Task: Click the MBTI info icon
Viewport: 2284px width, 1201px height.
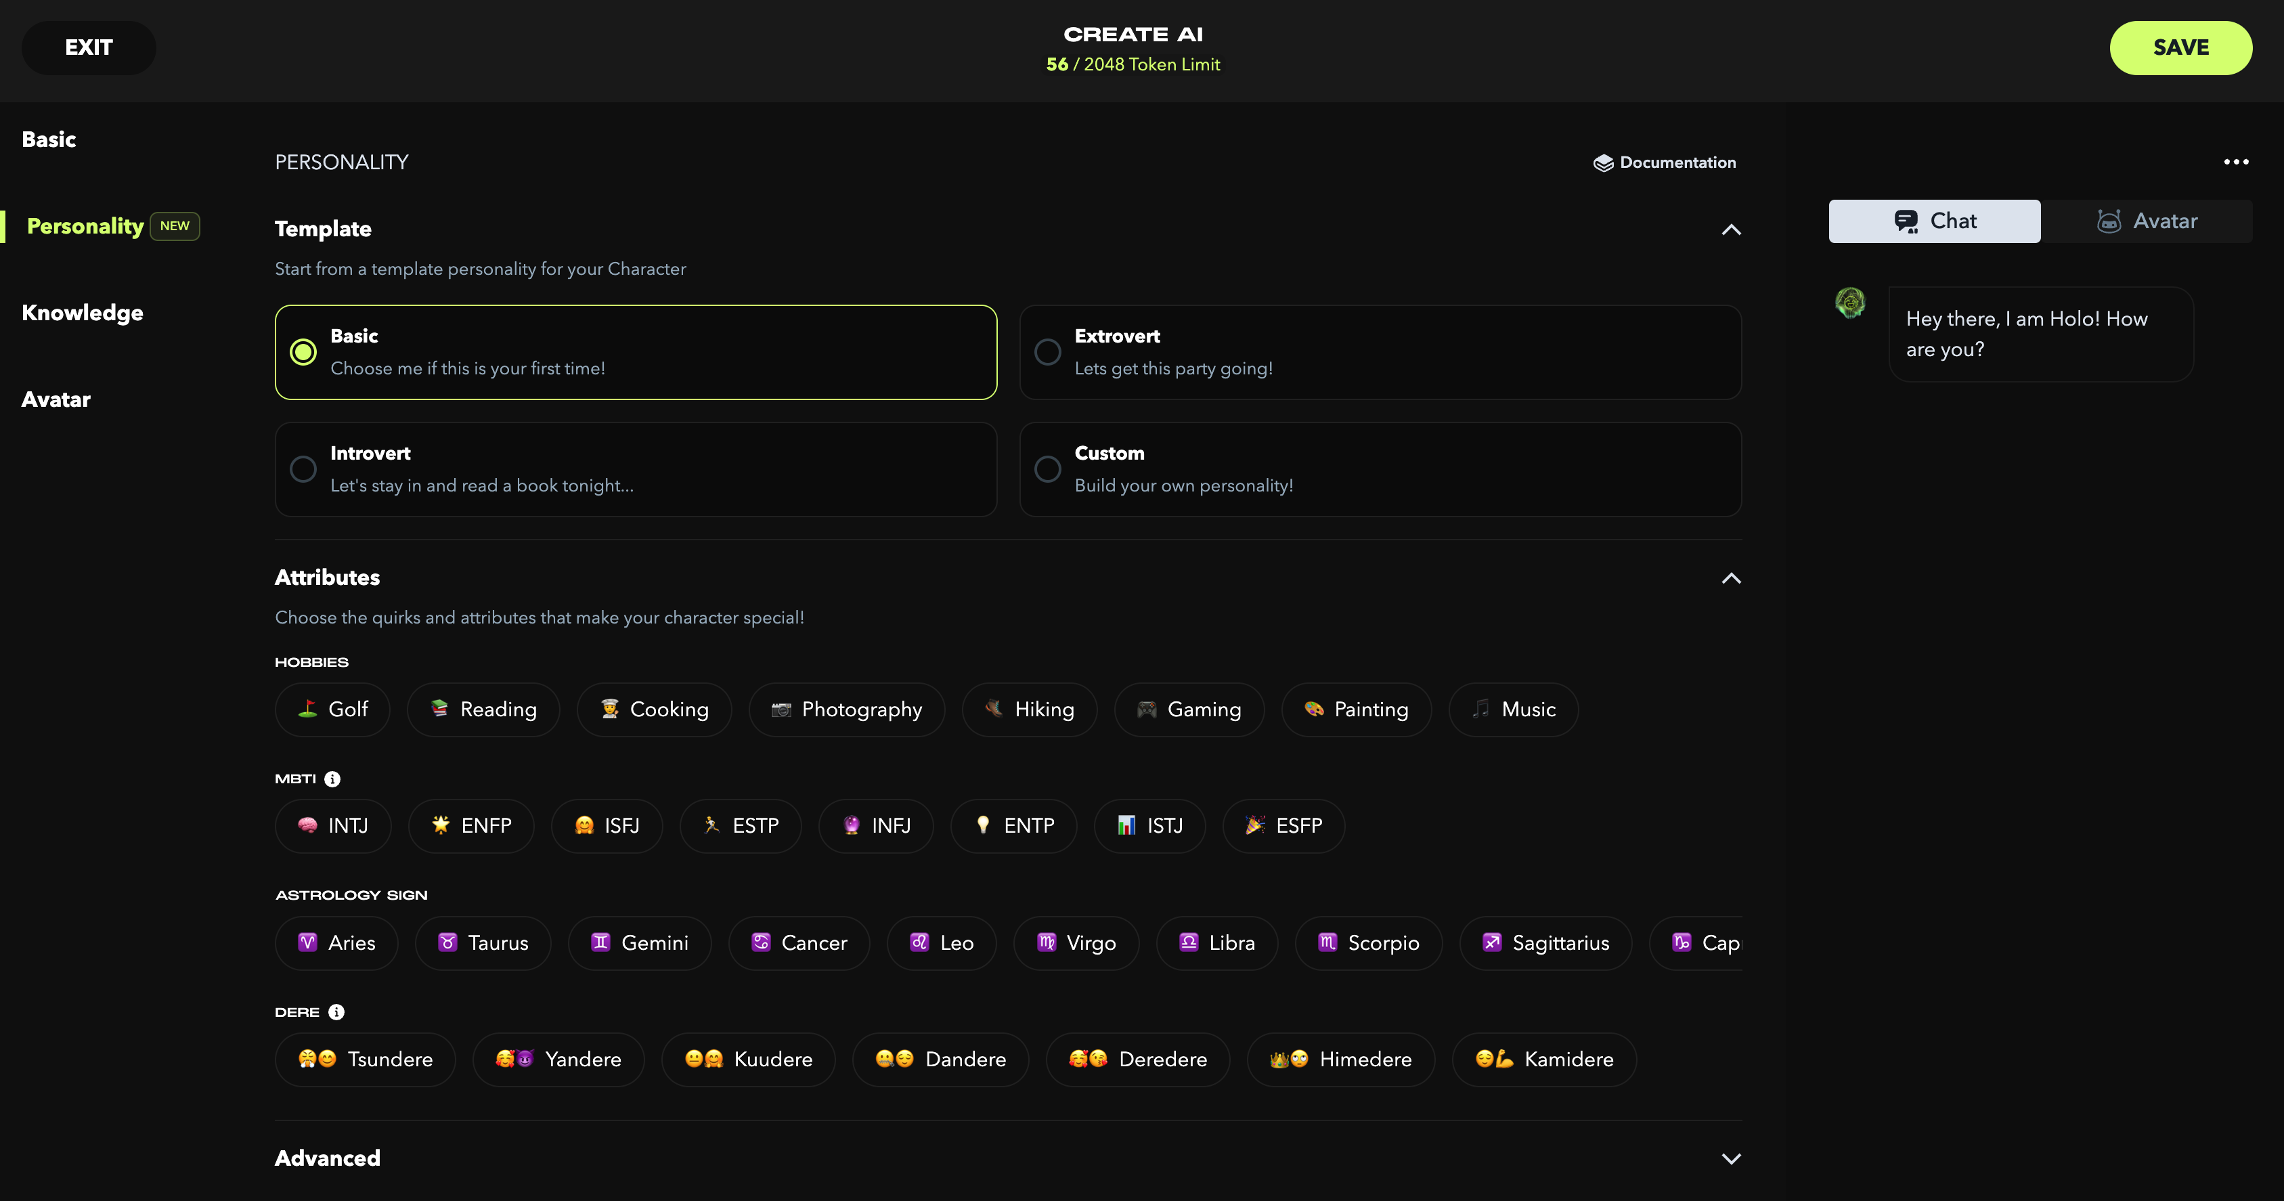Action: 332,779
